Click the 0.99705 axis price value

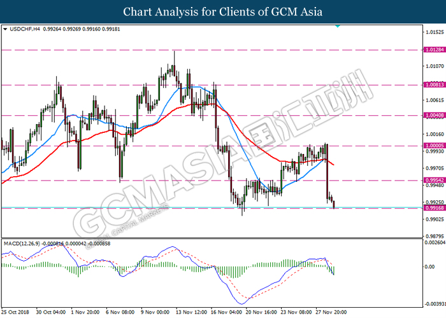(435, 168)
